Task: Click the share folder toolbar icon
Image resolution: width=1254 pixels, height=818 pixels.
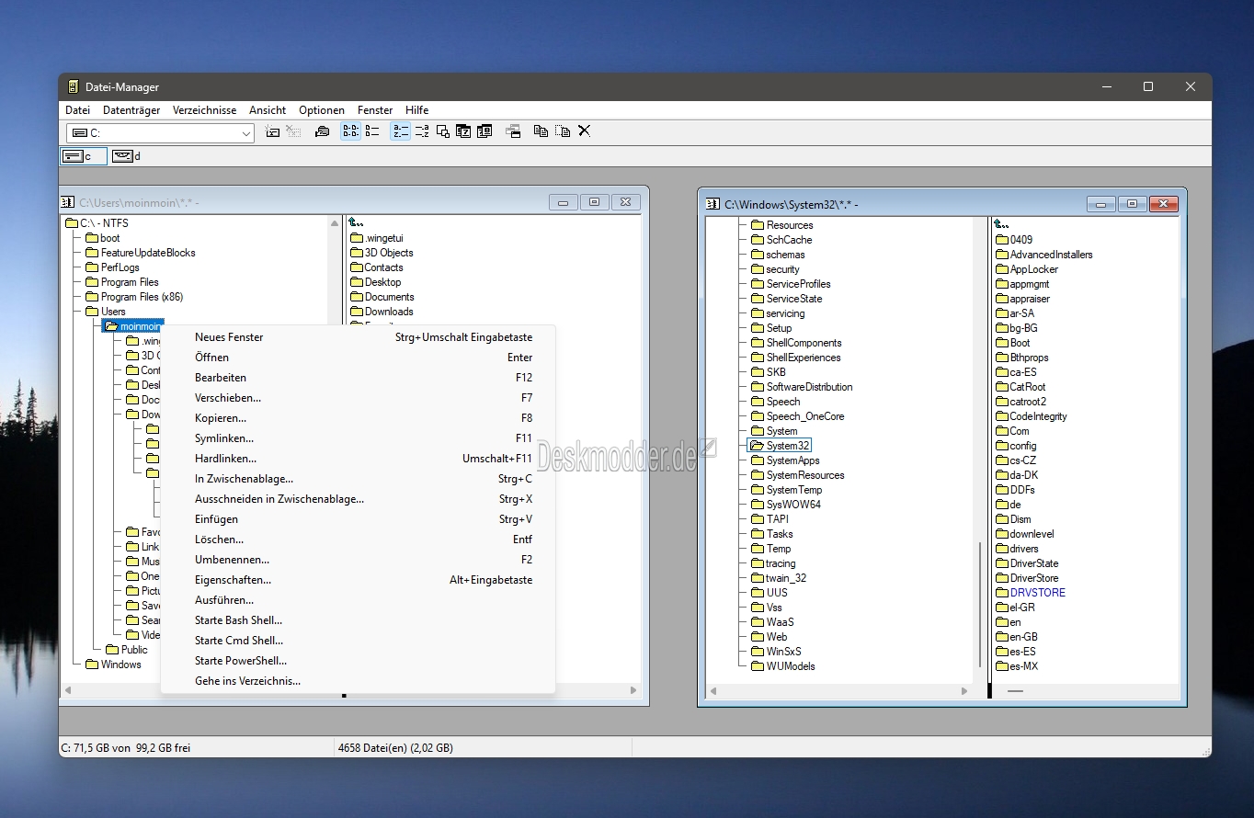Action: point(322,131)
